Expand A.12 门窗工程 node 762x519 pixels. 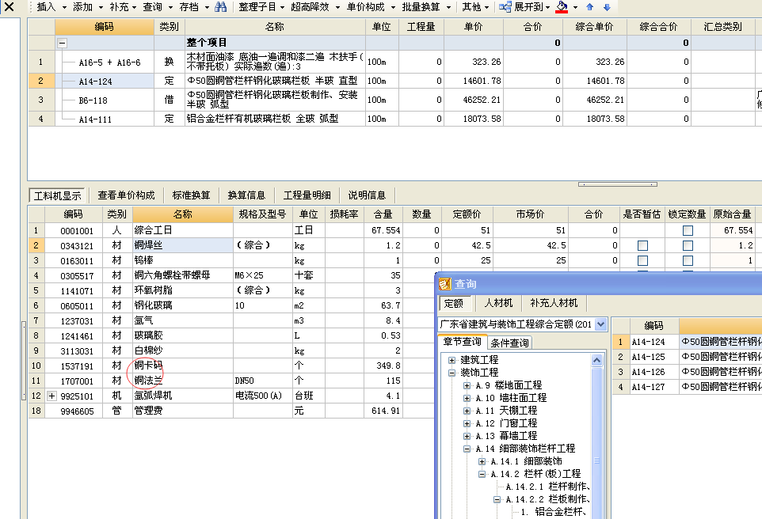pyautogui.click(x=467, y=423)
